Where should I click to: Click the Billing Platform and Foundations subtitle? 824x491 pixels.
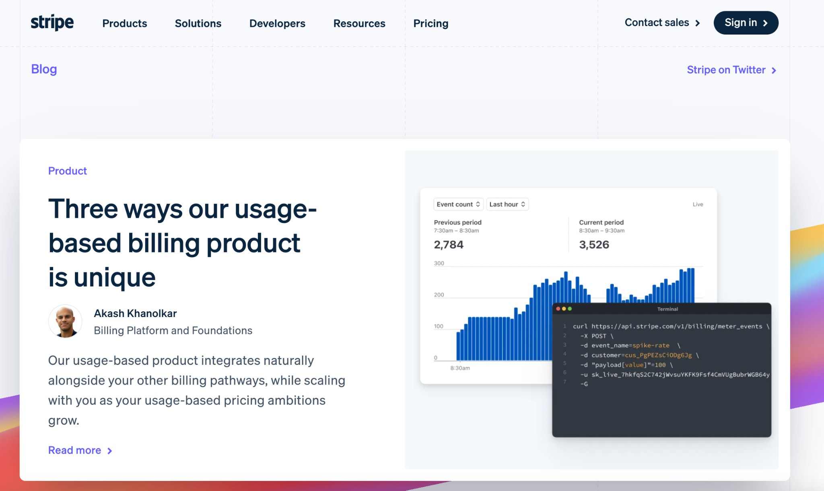coord(173,330)
